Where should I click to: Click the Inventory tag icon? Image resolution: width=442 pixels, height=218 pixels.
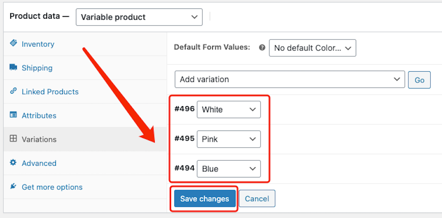pos(13,43)
